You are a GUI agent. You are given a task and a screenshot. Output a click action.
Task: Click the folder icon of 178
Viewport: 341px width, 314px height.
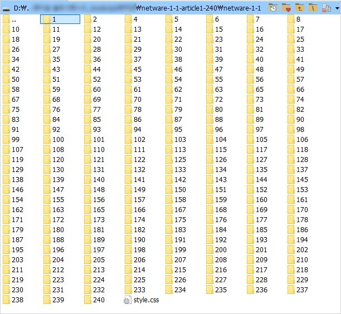point(291,219)
